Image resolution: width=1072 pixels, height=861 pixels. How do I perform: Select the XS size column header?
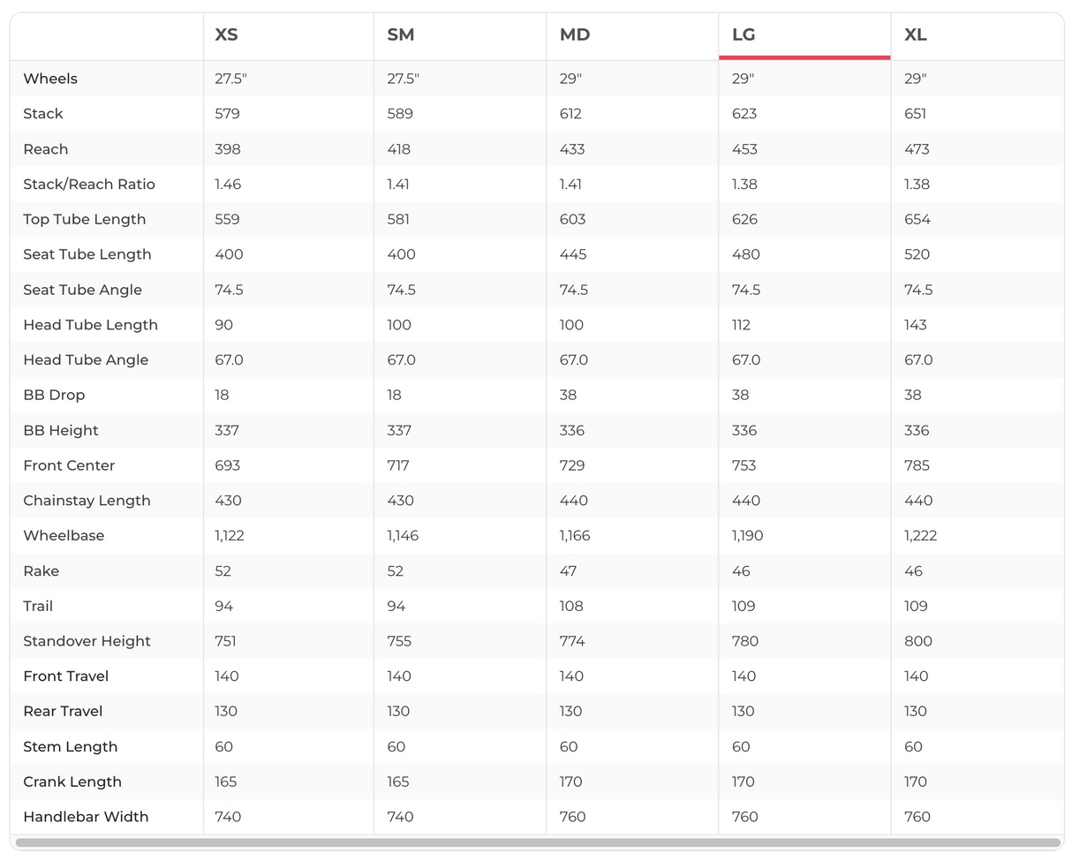226,35
